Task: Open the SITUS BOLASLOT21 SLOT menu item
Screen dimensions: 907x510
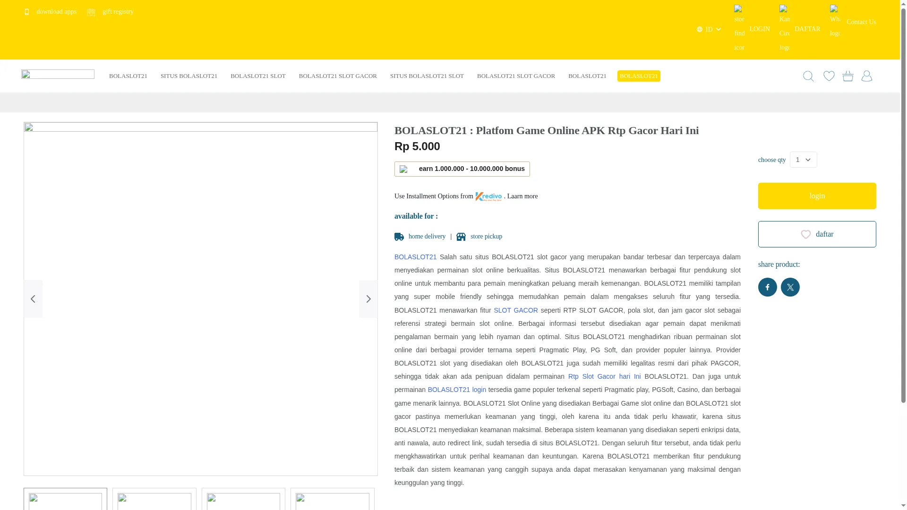Action: [x=427, y=76]
